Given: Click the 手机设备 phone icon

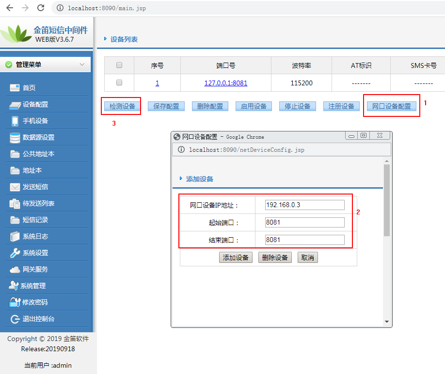Looking at the screenshot, I should point(15,121).
